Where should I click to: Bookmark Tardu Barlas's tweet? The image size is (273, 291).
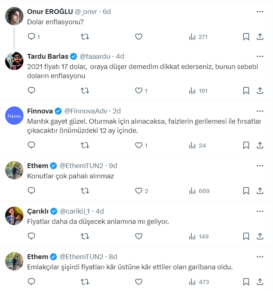[x=246, y=91]
